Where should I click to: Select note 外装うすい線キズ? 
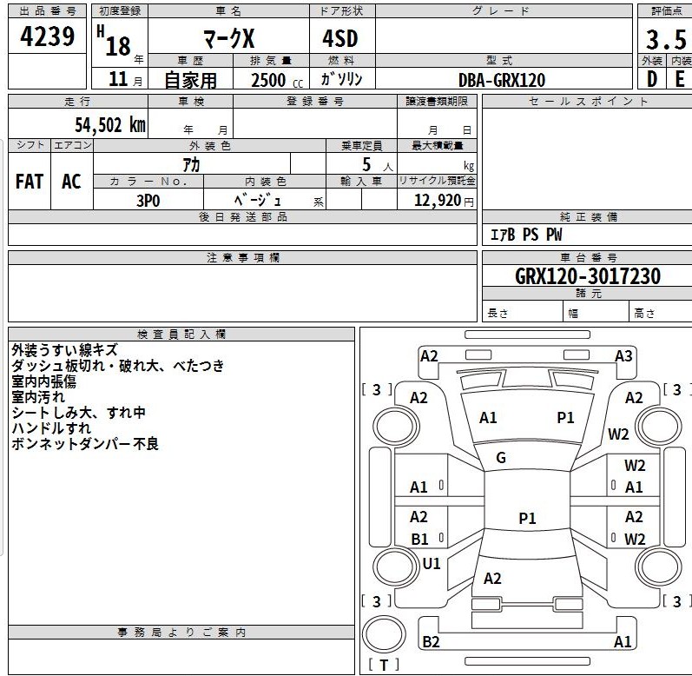click(64, 350)
